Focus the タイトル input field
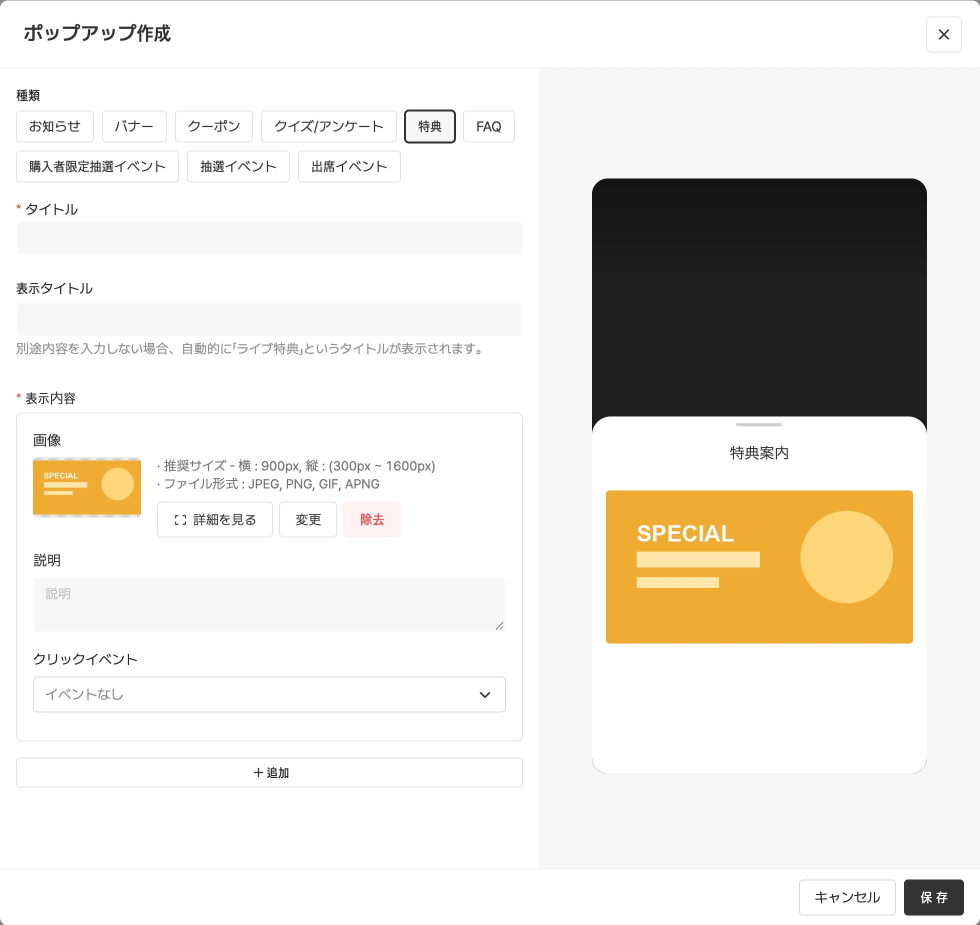Viewport: 980px width, 925px height. [269, 237]
